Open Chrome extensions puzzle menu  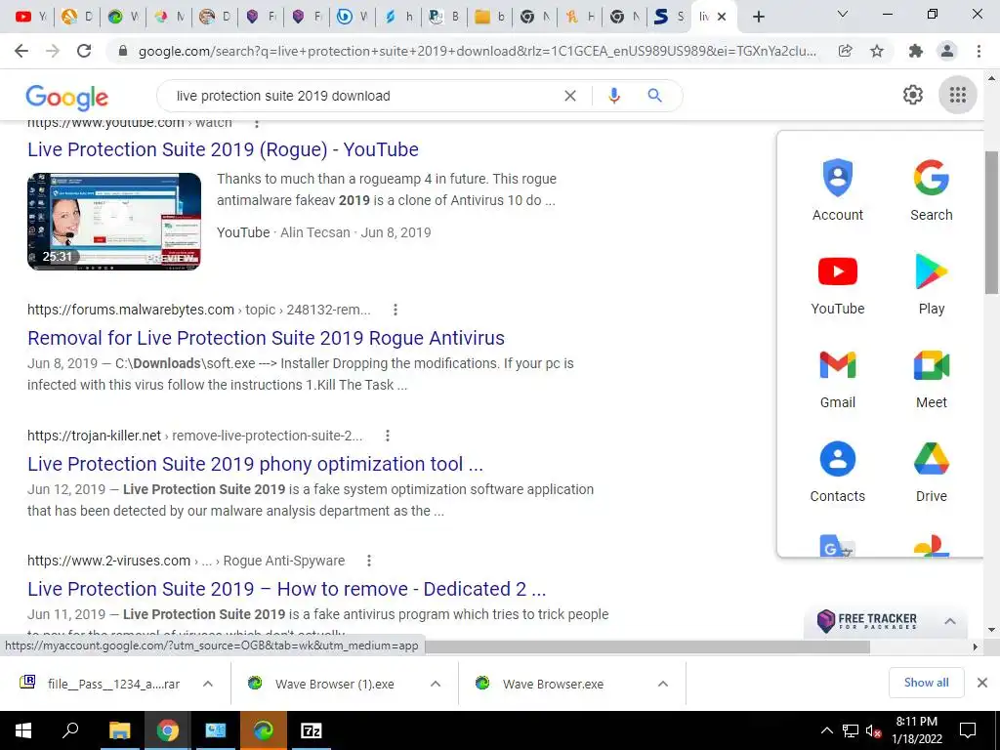coord(916,51)
